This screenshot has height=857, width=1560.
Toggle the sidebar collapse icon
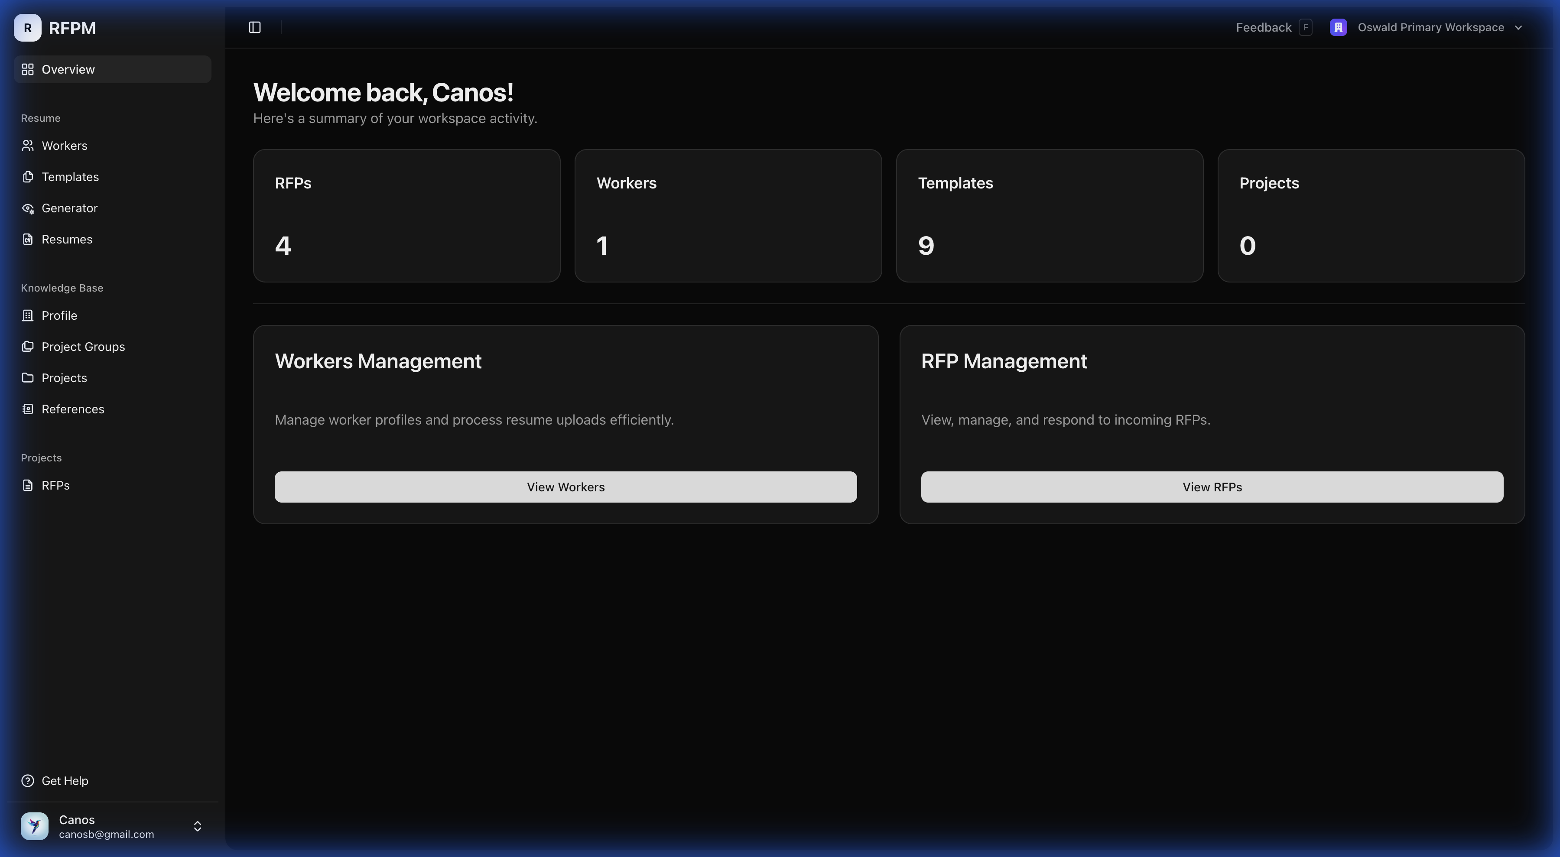click(x=254, y=27)
